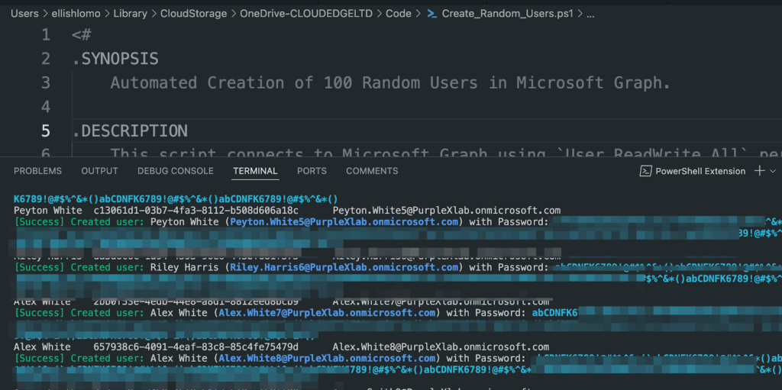Switch to the OUTPUT tab
Image resolution: width=782 pixels, height=390 pixels.
(x=100, y=171)
